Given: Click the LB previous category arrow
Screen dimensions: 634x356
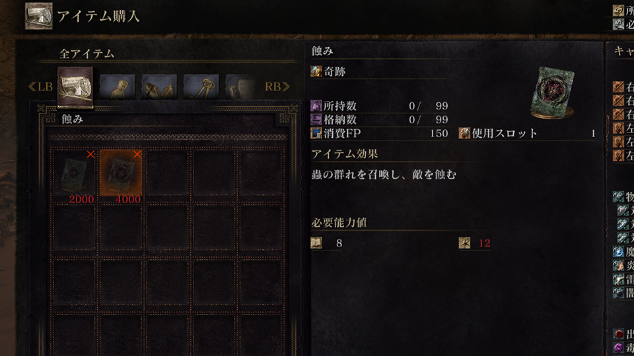Looking at the screenshot, I should coord(40,87).
